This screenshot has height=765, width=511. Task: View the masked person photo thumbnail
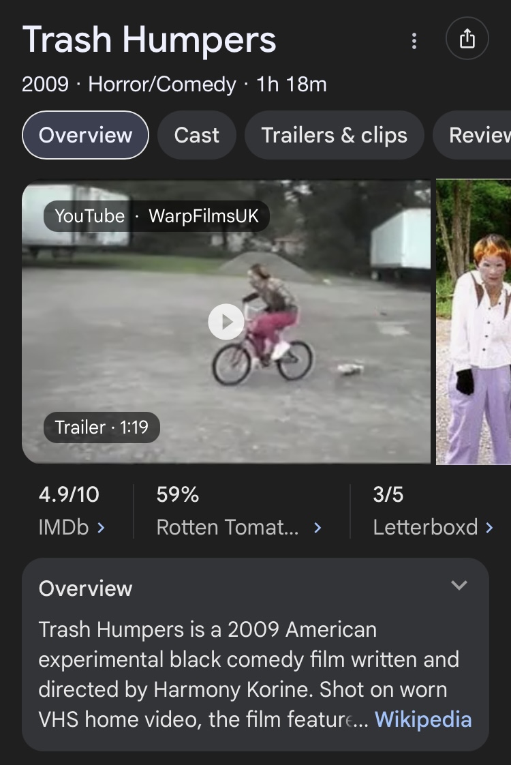click(474, 322)
